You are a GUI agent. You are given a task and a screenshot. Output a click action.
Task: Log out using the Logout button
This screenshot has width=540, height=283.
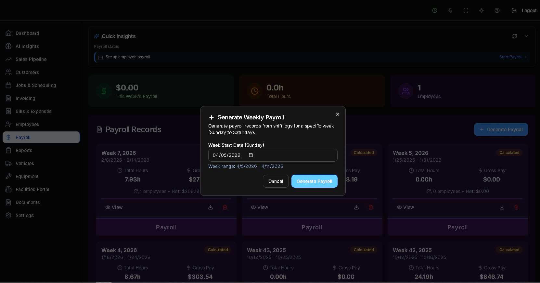524,10
